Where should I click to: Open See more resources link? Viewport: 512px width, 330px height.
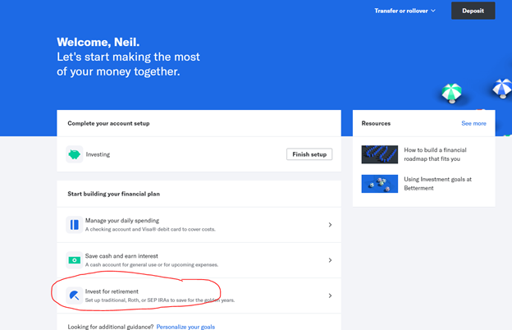point(473,123)
